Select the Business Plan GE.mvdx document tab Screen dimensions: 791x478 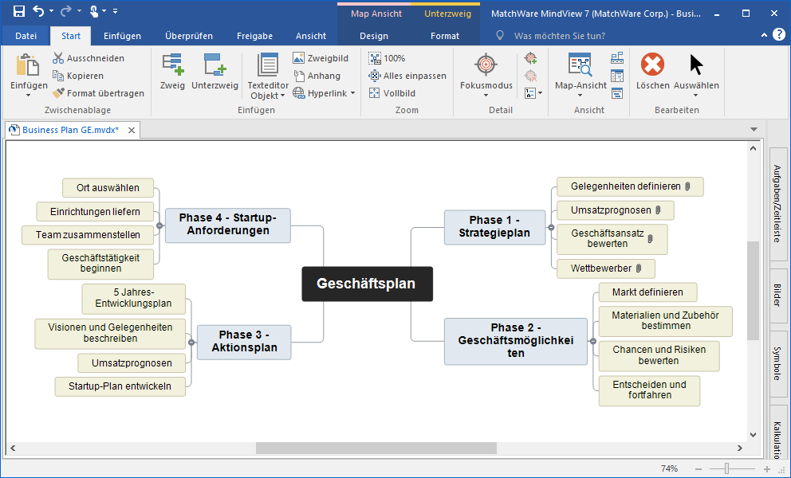(71, 130)
